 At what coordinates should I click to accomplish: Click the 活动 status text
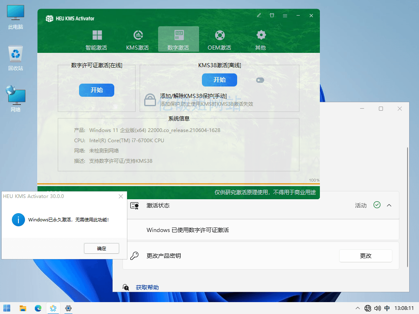point(361,205)
